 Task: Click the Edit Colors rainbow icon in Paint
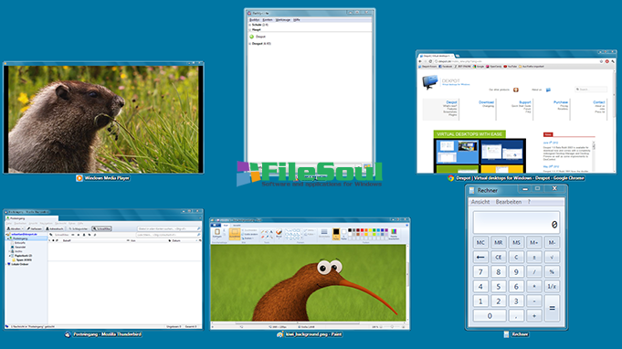pos(394,232)
